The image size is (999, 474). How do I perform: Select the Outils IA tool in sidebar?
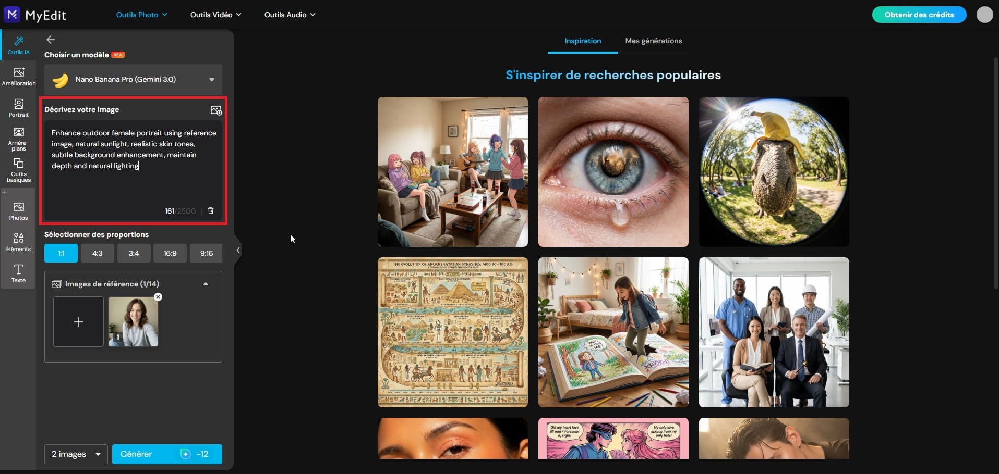click(x=18, y=46)
